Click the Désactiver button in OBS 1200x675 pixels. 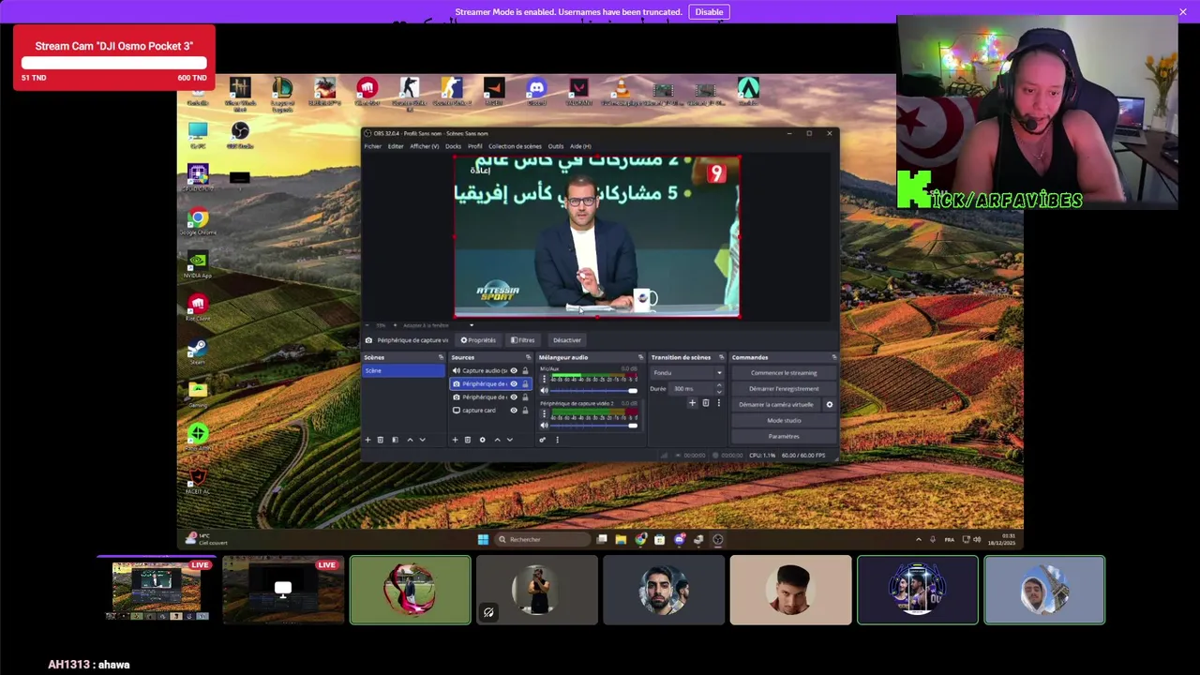click(567, 340)
